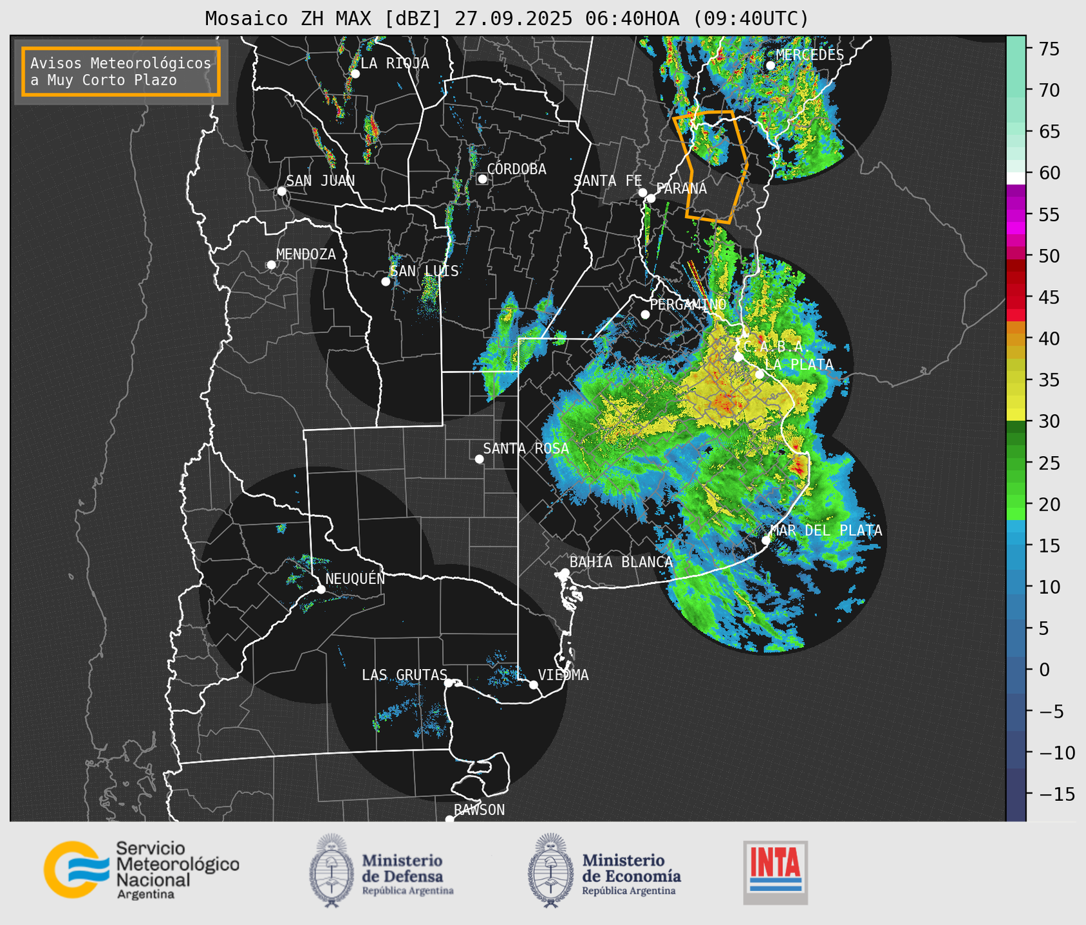Click the Ministerio de Defensa emblem
This screenshot has height=925, width=1086.
coord(332,870)
